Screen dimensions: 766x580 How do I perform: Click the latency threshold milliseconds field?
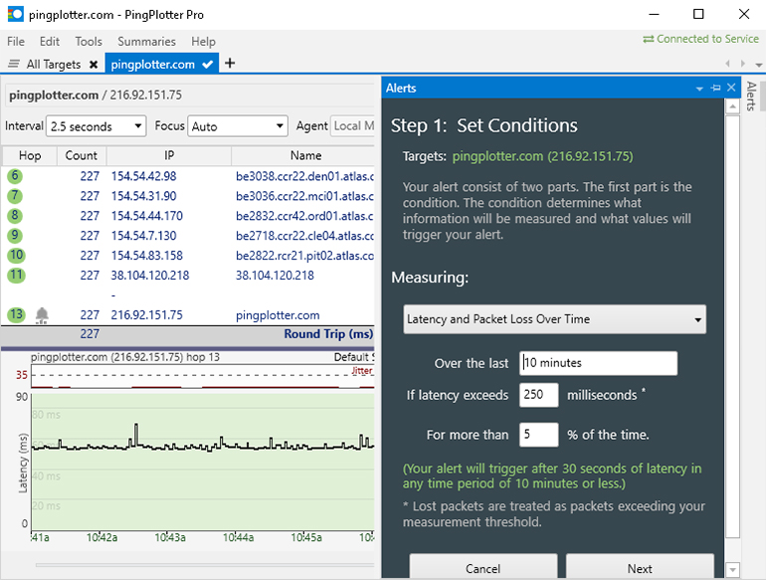538,395
